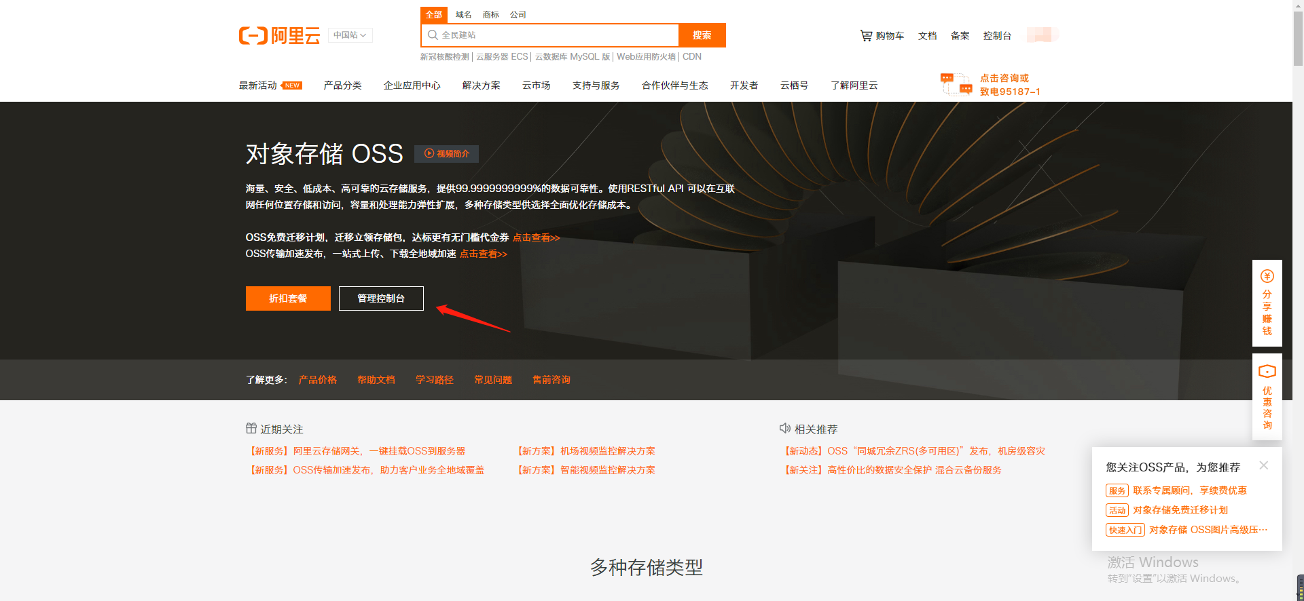Click the orange 搜索 button
This screenshot has height=601, width=1304.
point(702,35)
